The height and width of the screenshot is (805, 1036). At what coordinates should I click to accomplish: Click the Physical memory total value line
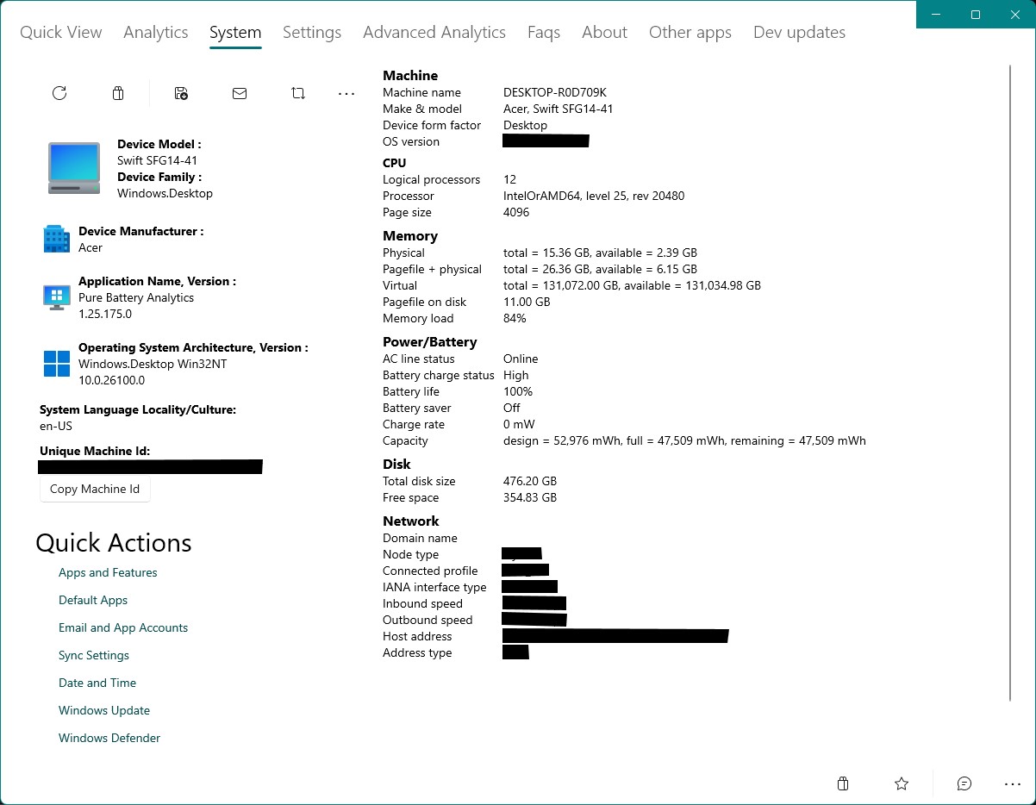(x=600, y=253)
